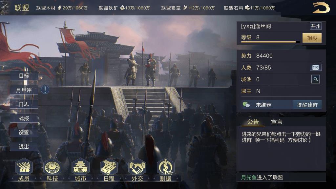Open the 城市 city icon
This screenshot has width=336, height=189.
tap(80, 167)
